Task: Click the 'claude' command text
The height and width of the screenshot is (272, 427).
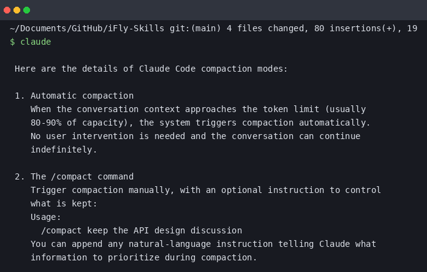Action: click(x=36, y=42)
